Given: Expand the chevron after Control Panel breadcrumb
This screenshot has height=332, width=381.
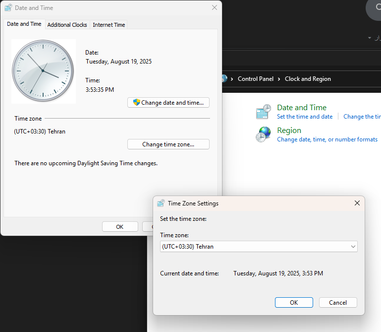Looking at the screenshot, I should point(279,79).
